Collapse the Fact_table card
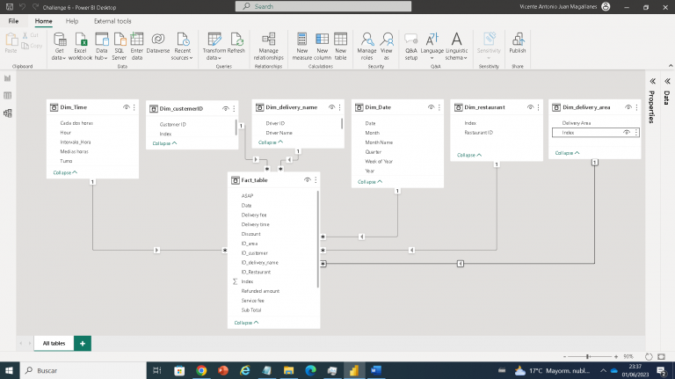Screen dimensions: 675x379 coord(244,323)
